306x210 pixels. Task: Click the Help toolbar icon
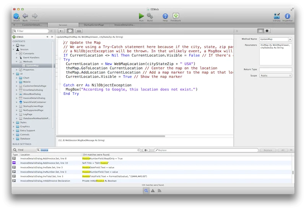pyautogui.click(x=165, y=16)
